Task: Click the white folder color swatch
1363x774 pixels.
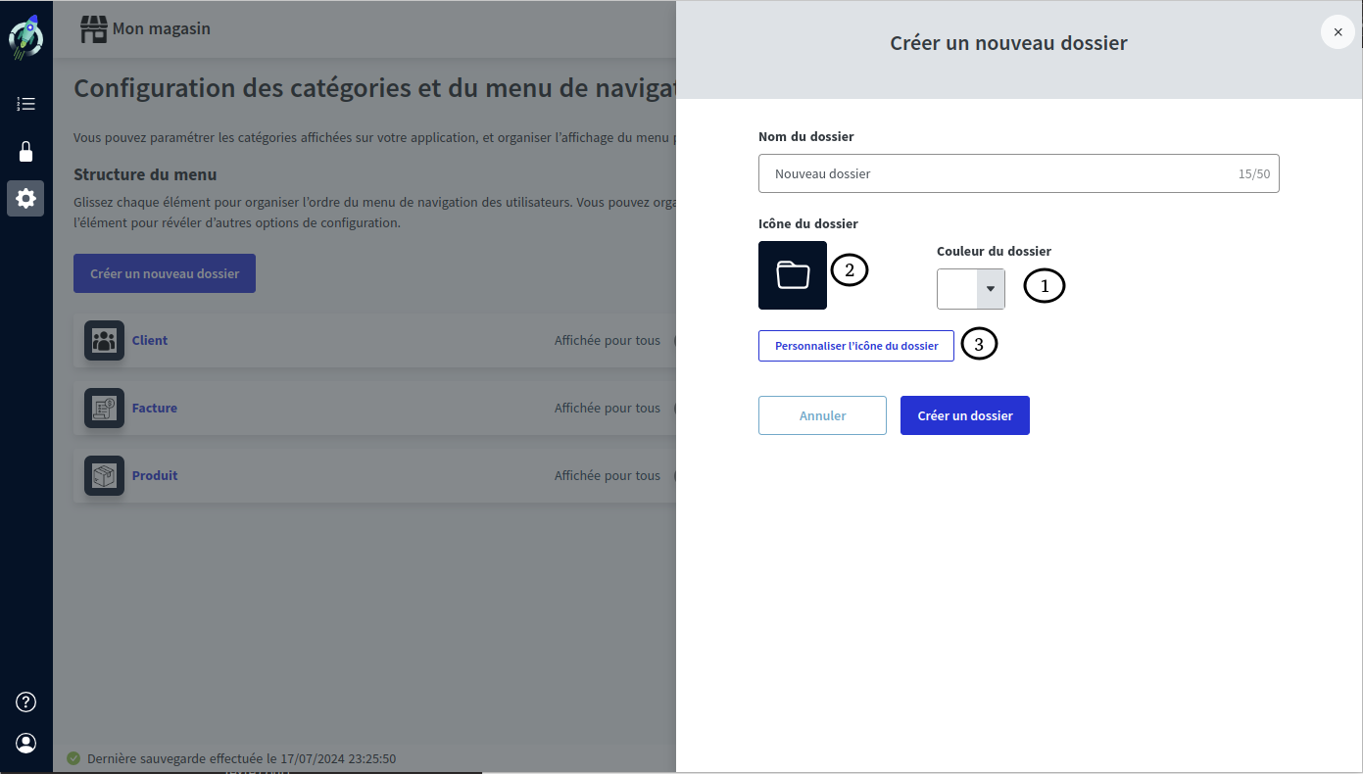Action: coord(957,289)
